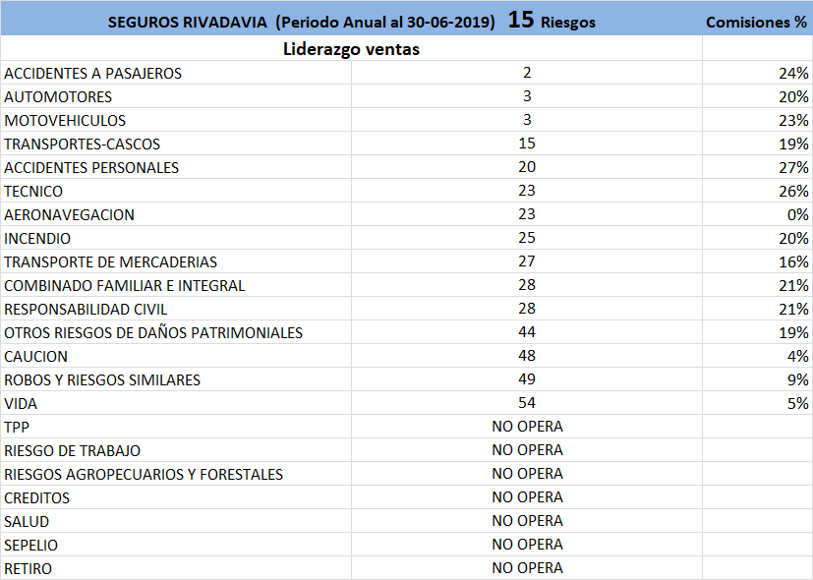Click ranking value 48 for CAUCION
The image size is (813, 580).
click(527, 356)
